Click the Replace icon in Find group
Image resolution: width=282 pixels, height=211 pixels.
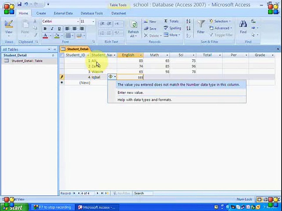(x=254, y=21)
